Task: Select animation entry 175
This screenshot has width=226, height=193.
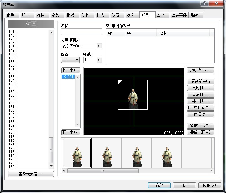Action: (x=28, y=148)
